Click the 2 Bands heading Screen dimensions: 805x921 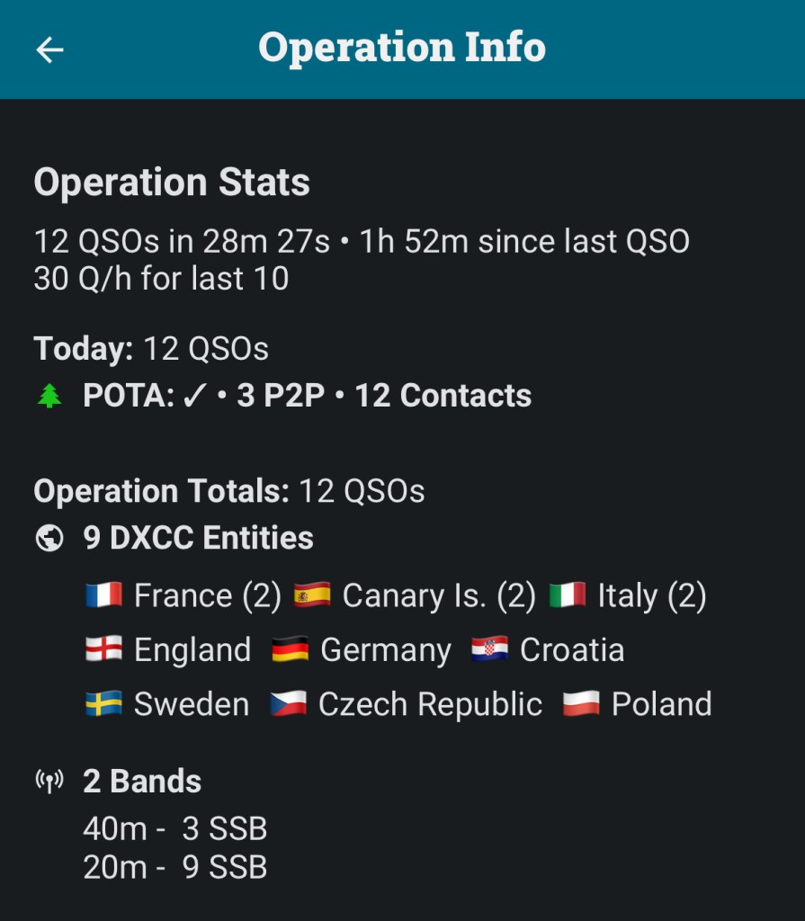coord(142,781)
